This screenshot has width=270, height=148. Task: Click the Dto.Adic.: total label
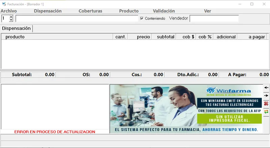188,75
